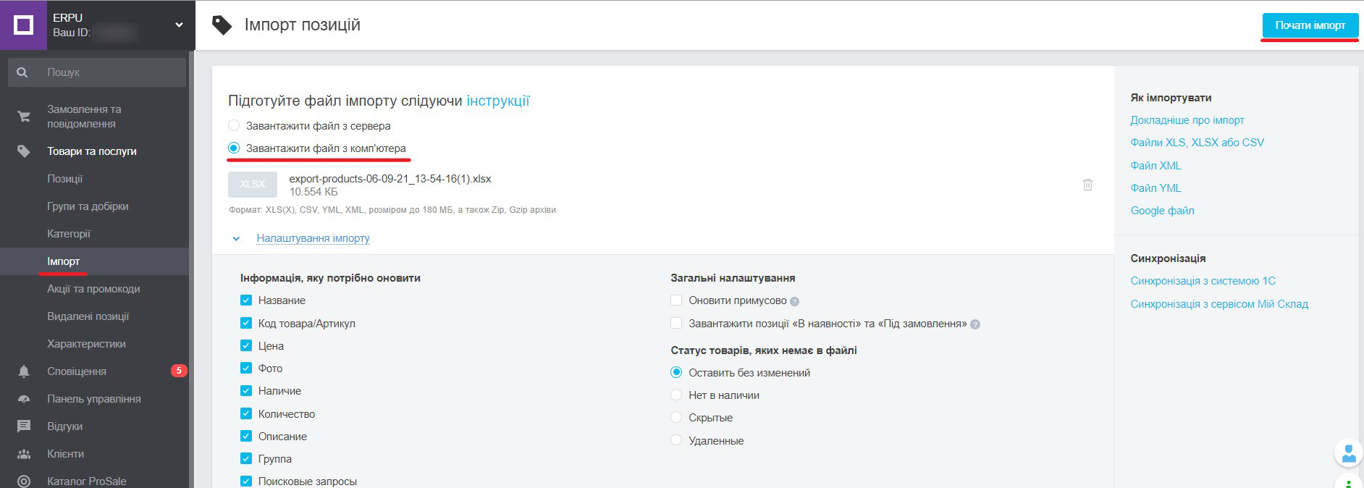The width and height of the screenshot is (1364, 488).
Task: Toggle the Количество checkbox
Action: coord(246,413)
